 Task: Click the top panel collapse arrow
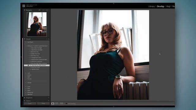point(114,4)
